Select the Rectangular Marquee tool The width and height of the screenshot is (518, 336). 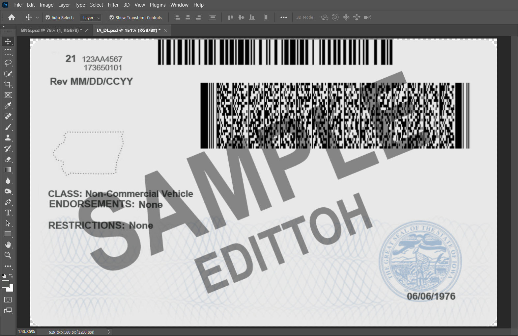pos(8,52)
